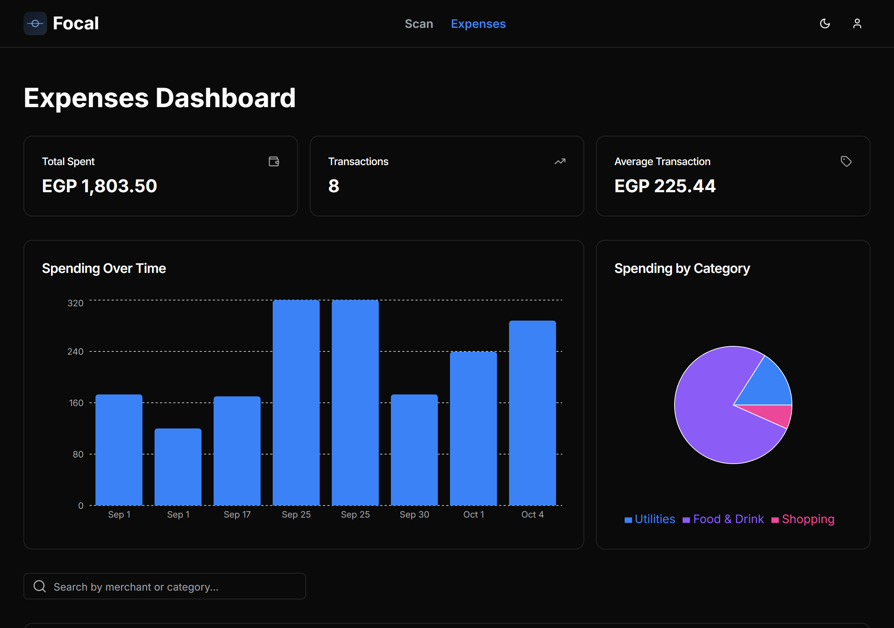Toggle the Utilities legend item
Image resolution: width=894 pixels, height=628 pixels.
(650, 519)
